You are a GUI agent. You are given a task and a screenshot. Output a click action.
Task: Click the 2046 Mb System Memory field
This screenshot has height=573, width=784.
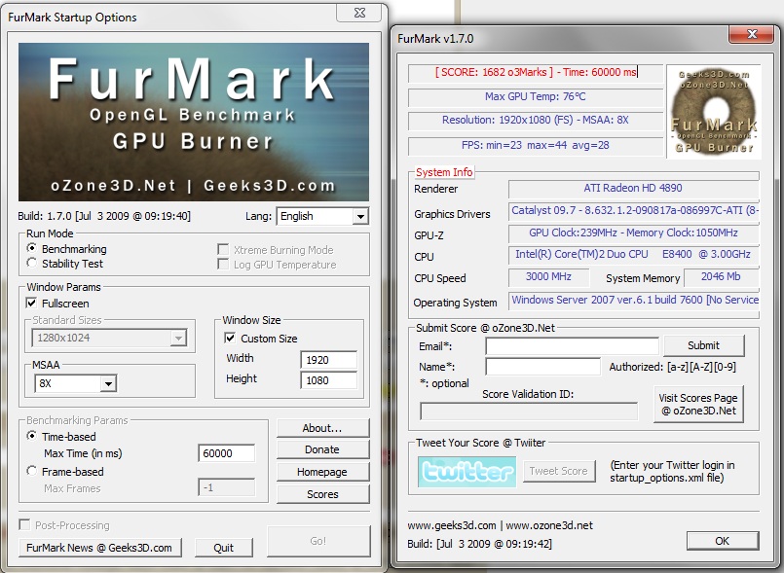tap(721, 276)
